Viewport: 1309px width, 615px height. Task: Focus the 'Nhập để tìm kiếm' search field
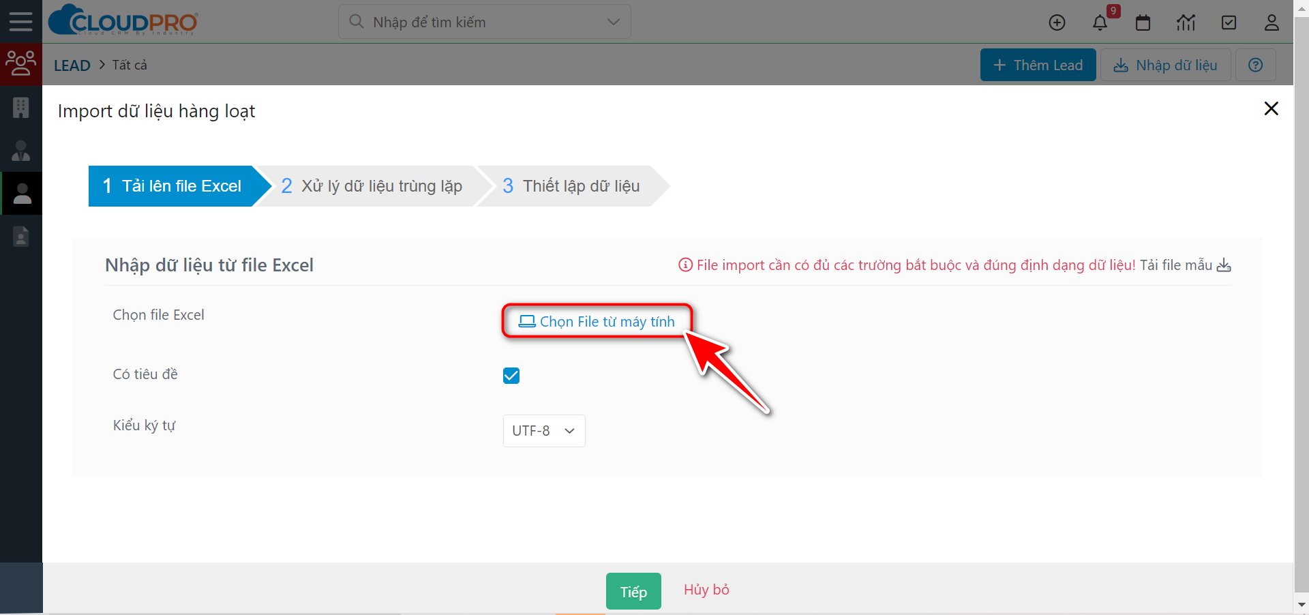[485, 22]
